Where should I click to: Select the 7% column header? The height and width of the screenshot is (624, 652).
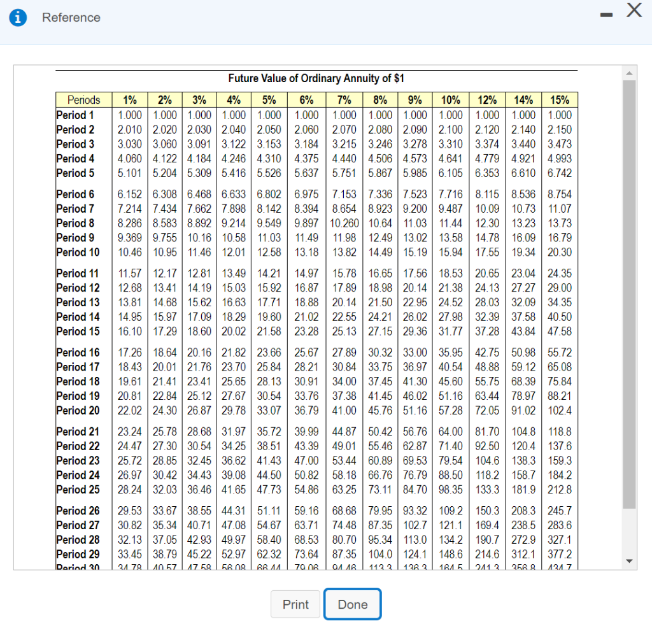click(x=344, y=100)
